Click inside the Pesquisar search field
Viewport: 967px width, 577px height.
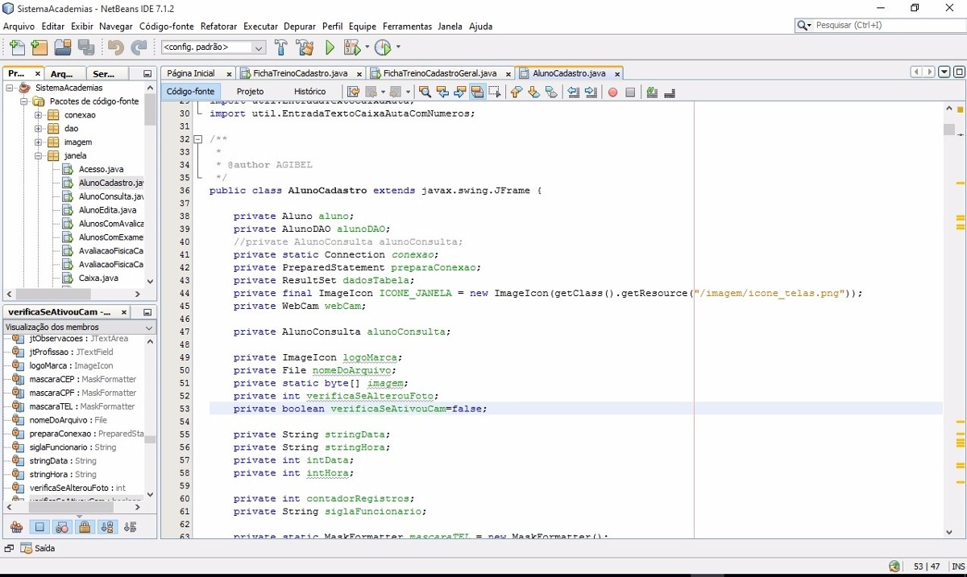click(x=878, y=25)
